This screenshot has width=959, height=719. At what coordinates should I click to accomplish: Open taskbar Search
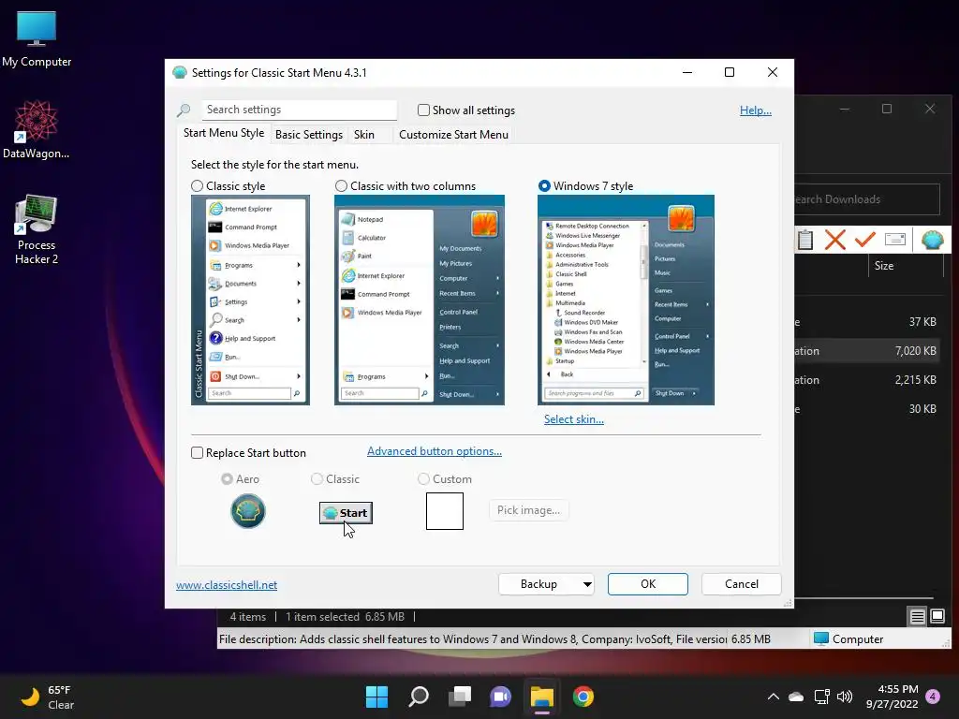[419, 697]
